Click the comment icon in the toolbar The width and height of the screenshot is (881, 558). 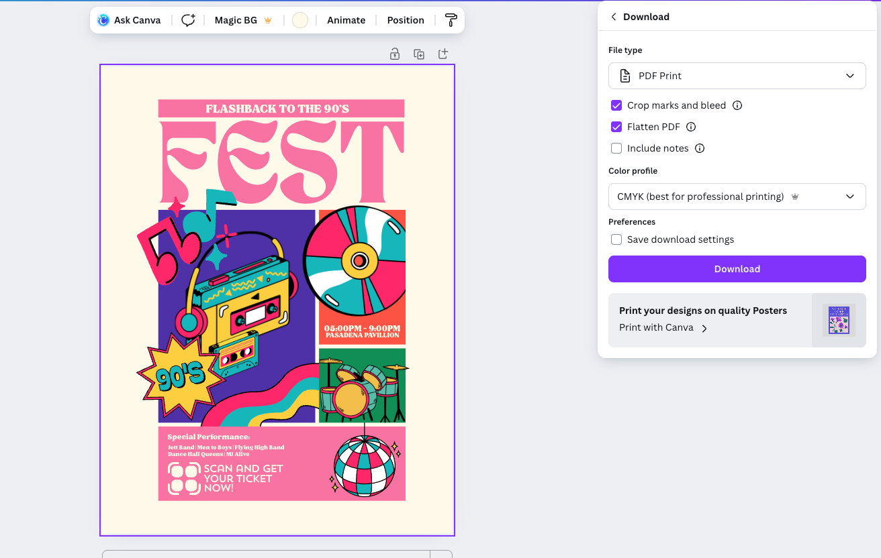[x=188, y=20]
